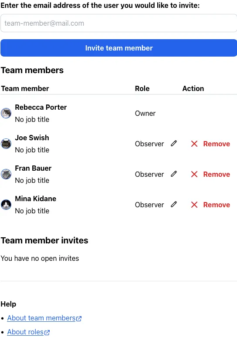
Task: Select the name Mina Kidane
Action: (35, 199)
